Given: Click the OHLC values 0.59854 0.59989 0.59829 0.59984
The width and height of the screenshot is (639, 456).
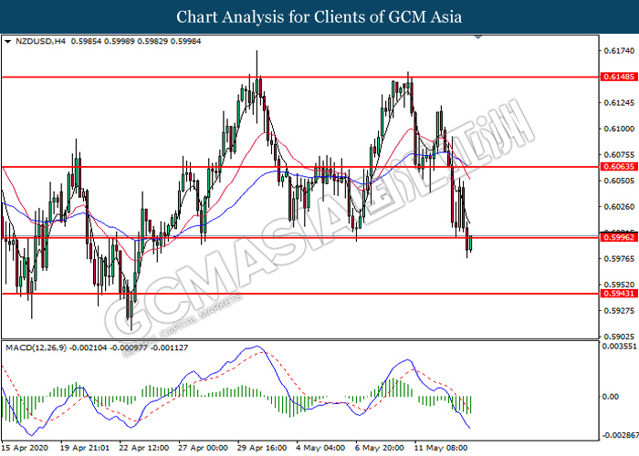Looking at the screenshot, I should (x=136, y=41).
